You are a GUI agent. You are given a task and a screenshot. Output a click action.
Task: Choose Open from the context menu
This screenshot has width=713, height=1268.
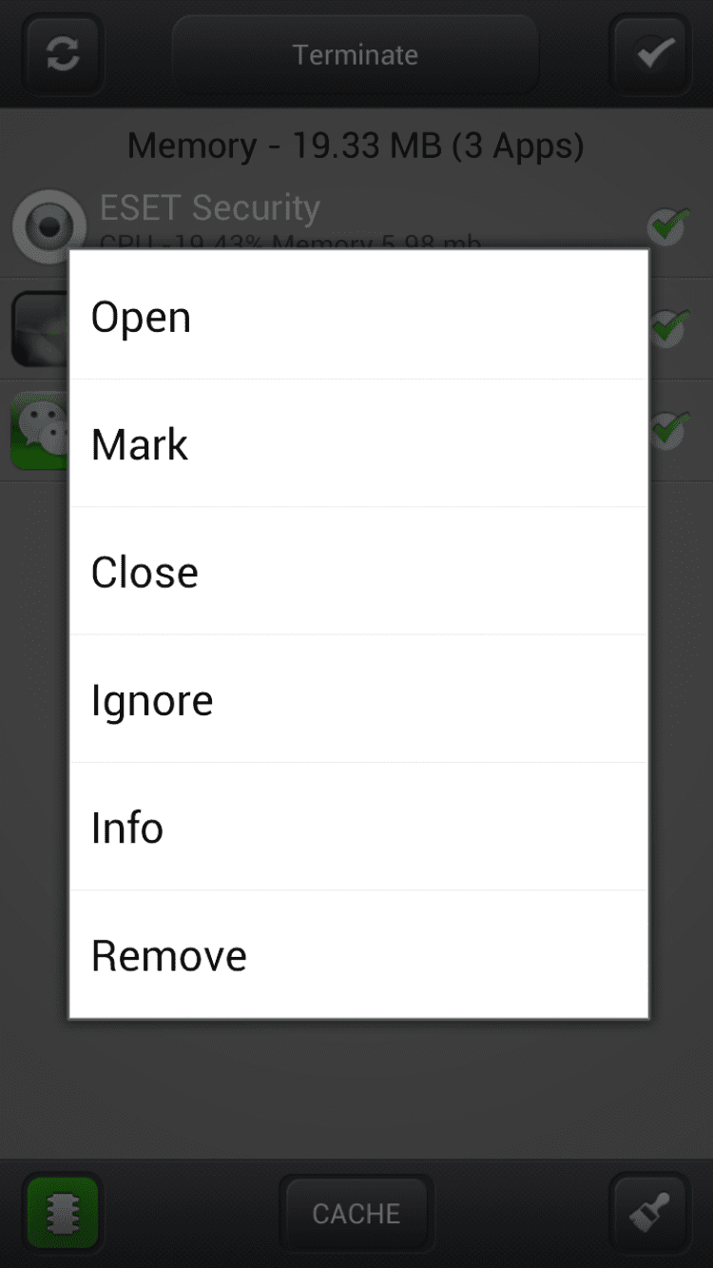[x=359, y=316]
